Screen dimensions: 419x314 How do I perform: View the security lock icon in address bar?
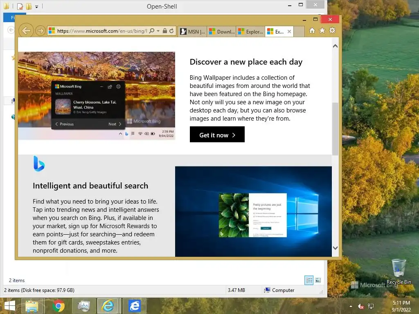coord(165,31)
